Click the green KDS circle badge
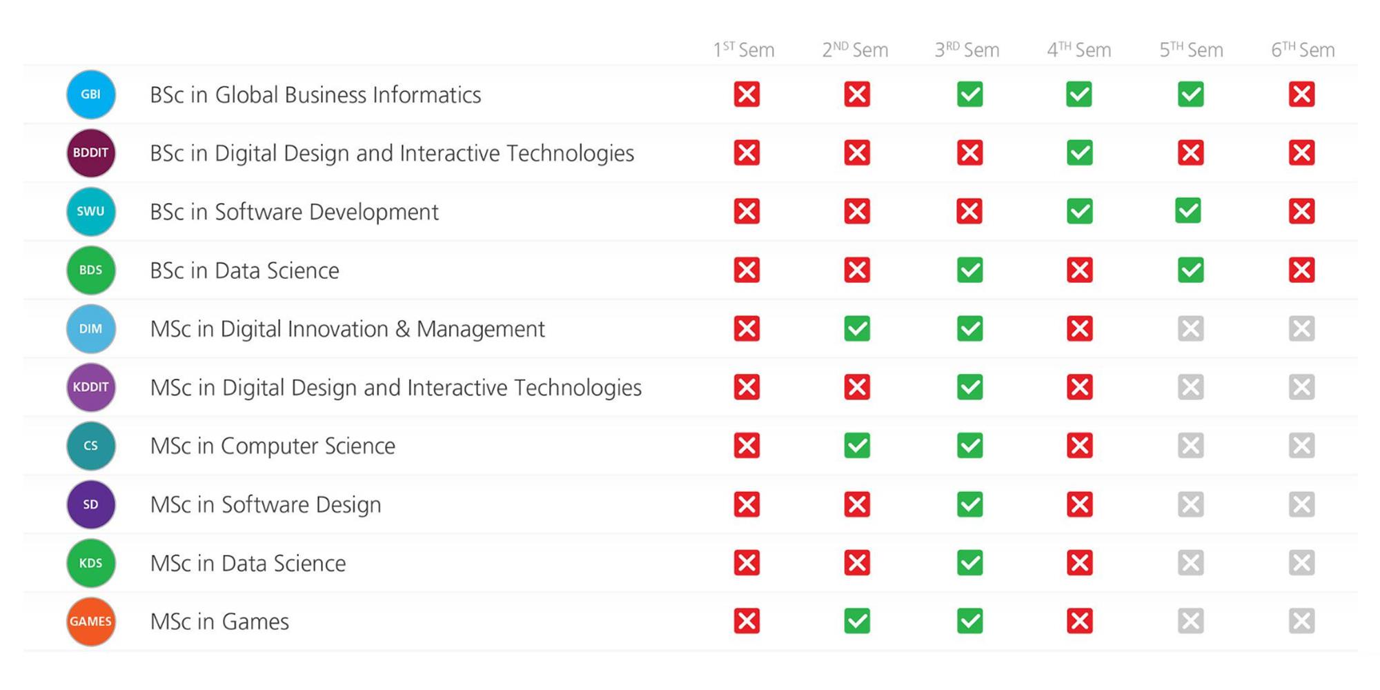1380x690 pixels. click(x=90, y=563)
